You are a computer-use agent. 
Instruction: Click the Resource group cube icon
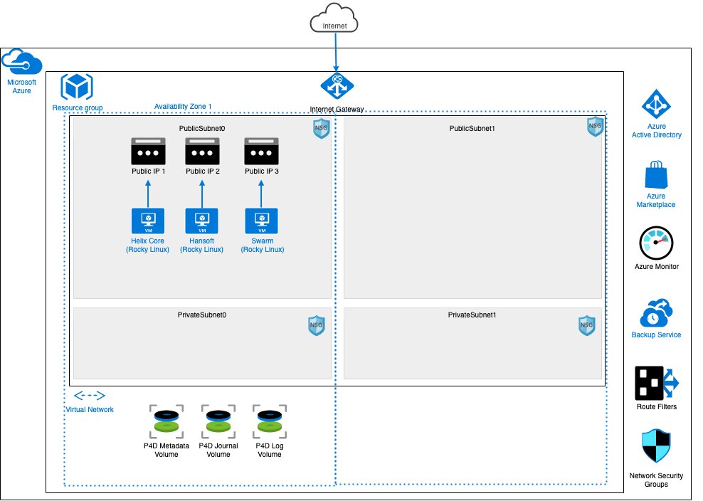pos(77,87)
